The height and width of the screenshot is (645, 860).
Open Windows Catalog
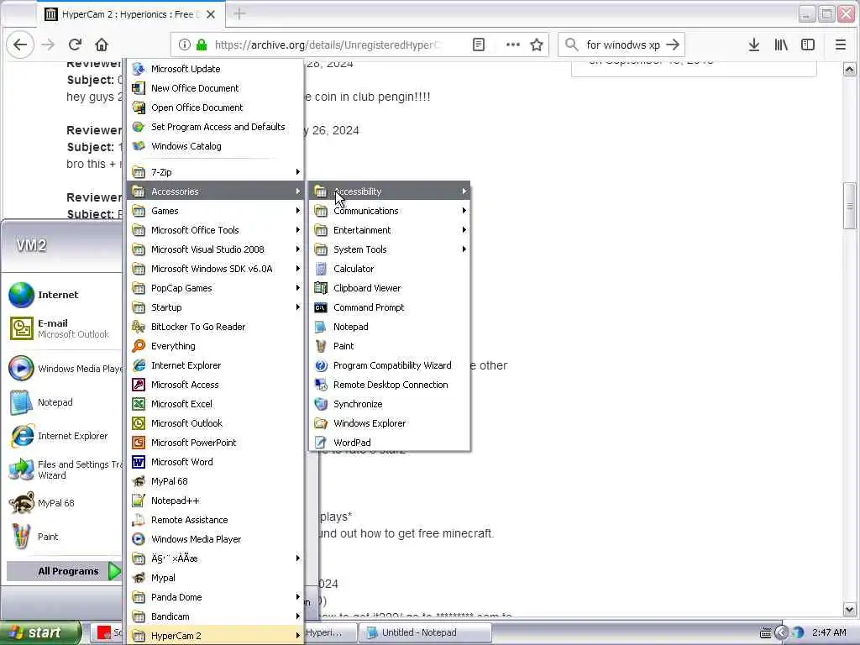[x=216, y=146]
